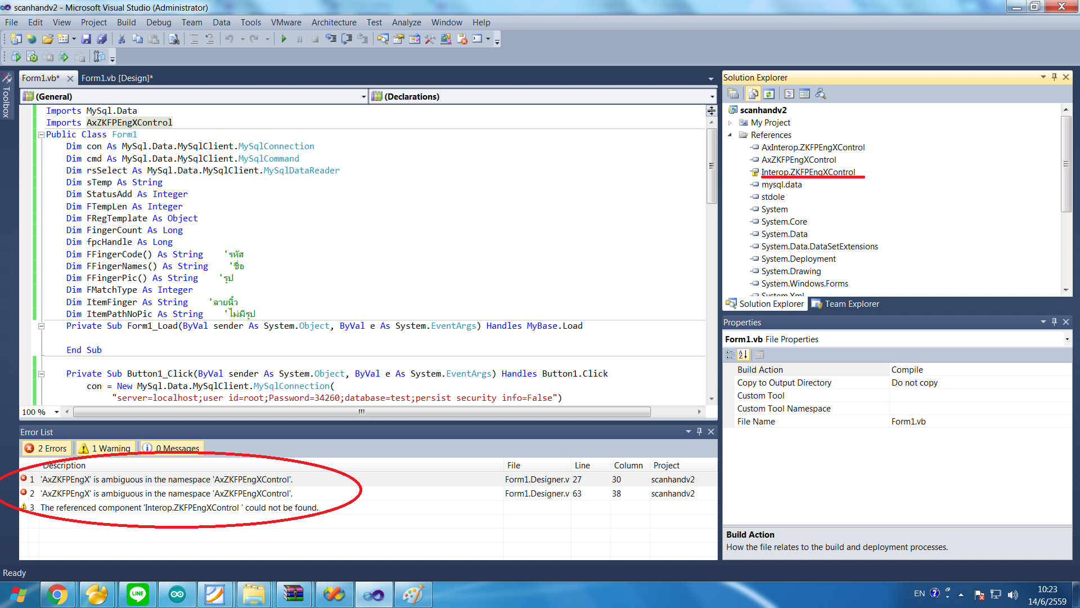Viewport: 1080px width, 608px height.
Task: Open the Debug menu
Action: [x=159, y=23]
